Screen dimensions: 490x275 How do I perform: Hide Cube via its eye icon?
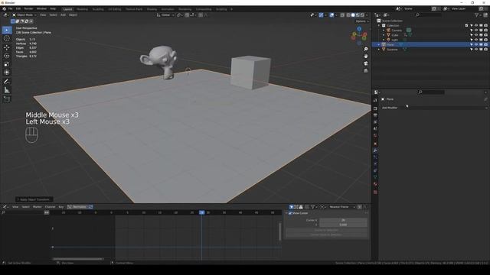coord(476,35)
